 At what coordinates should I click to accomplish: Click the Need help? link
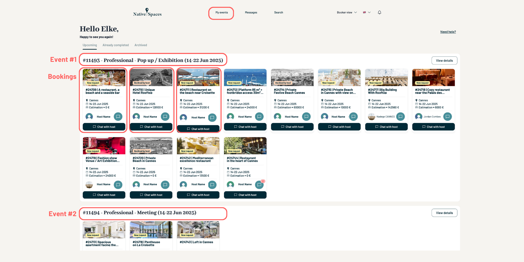click(448, 32)
